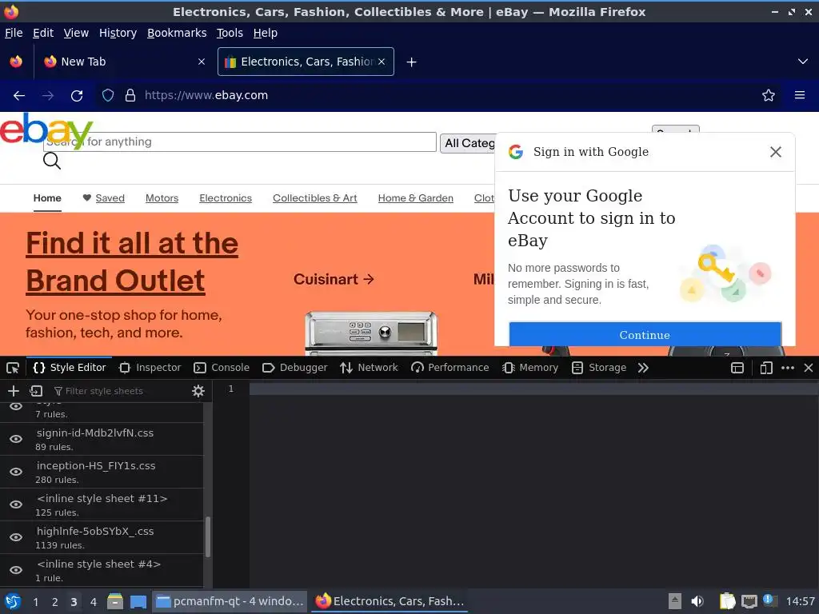Open the file manager taskbar icon
Viewport: 819px width, 614px height.
point(115,601)
